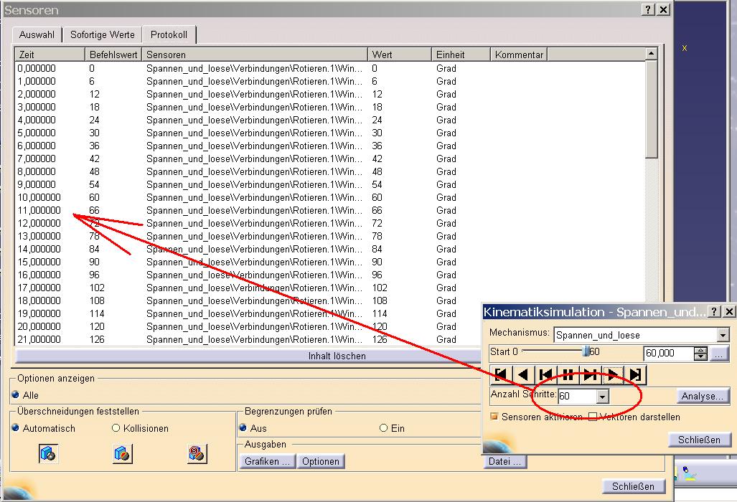737x502 pixels.
Task: Increase the 60,000 value with up arrow
Action: tap(701, 350)
